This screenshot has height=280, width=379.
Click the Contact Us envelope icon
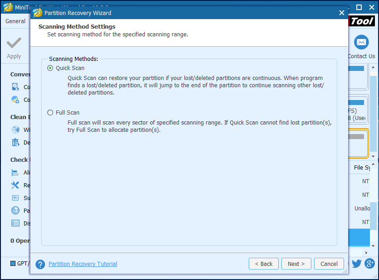361,42
